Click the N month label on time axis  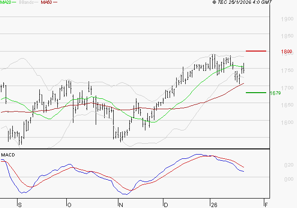121,205
